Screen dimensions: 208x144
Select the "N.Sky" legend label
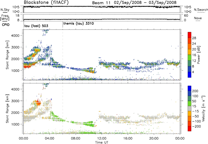[5, 10]
